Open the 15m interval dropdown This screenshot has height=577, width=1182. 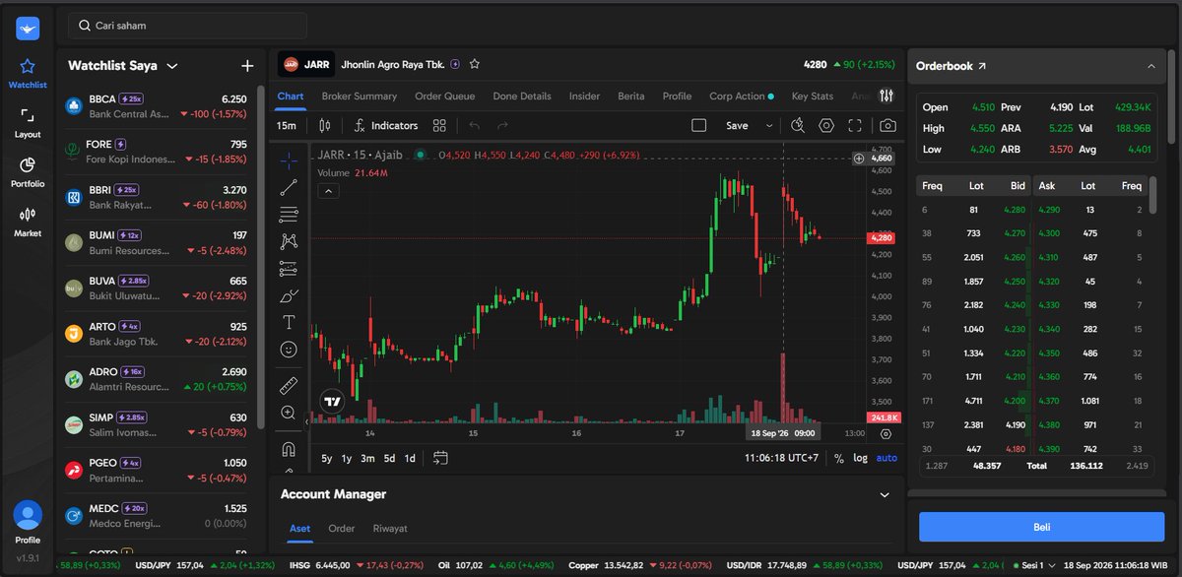click(287, 126)
